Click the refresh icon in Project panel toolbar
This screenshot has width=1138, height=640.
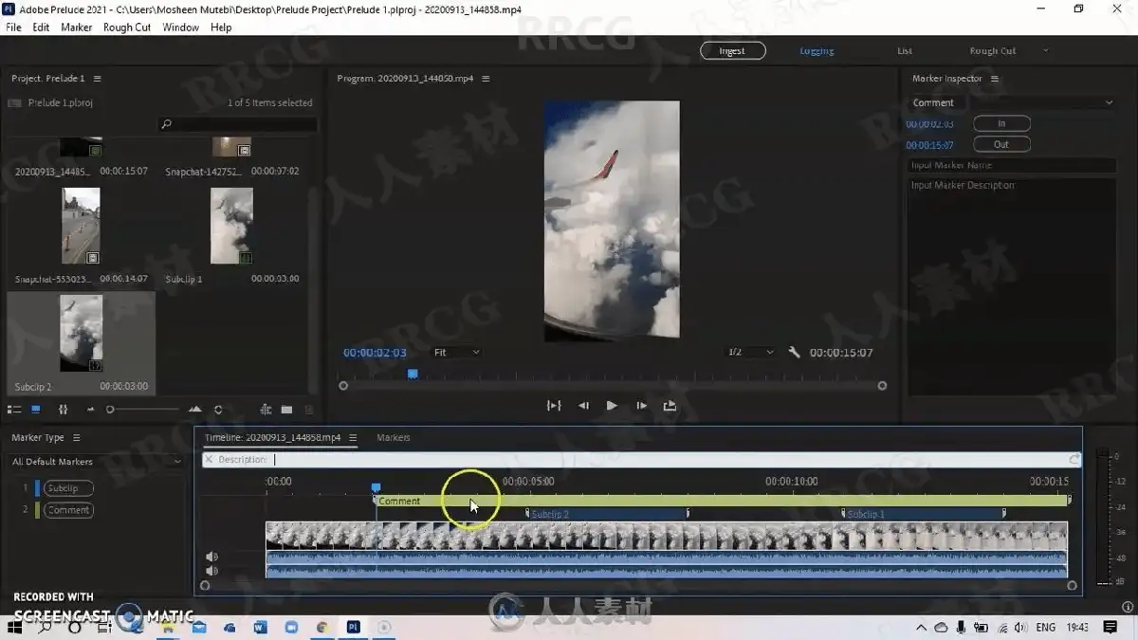point(218,410)
